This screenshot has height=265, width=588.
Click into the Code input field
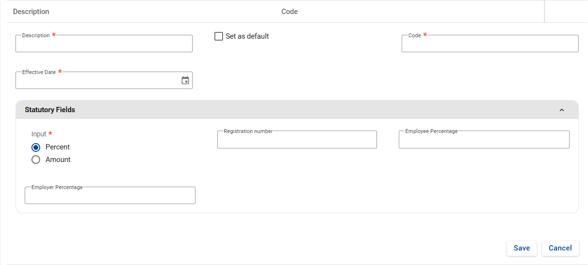tap(490, 44)
